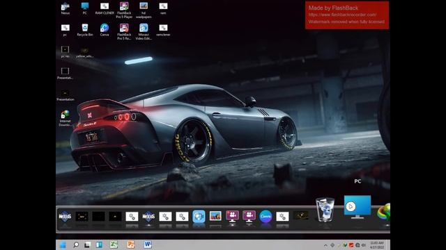Open the Nexus shortcut on the desktop
The width and height of the screenshot is (446, 250).
tap(65, 8)
